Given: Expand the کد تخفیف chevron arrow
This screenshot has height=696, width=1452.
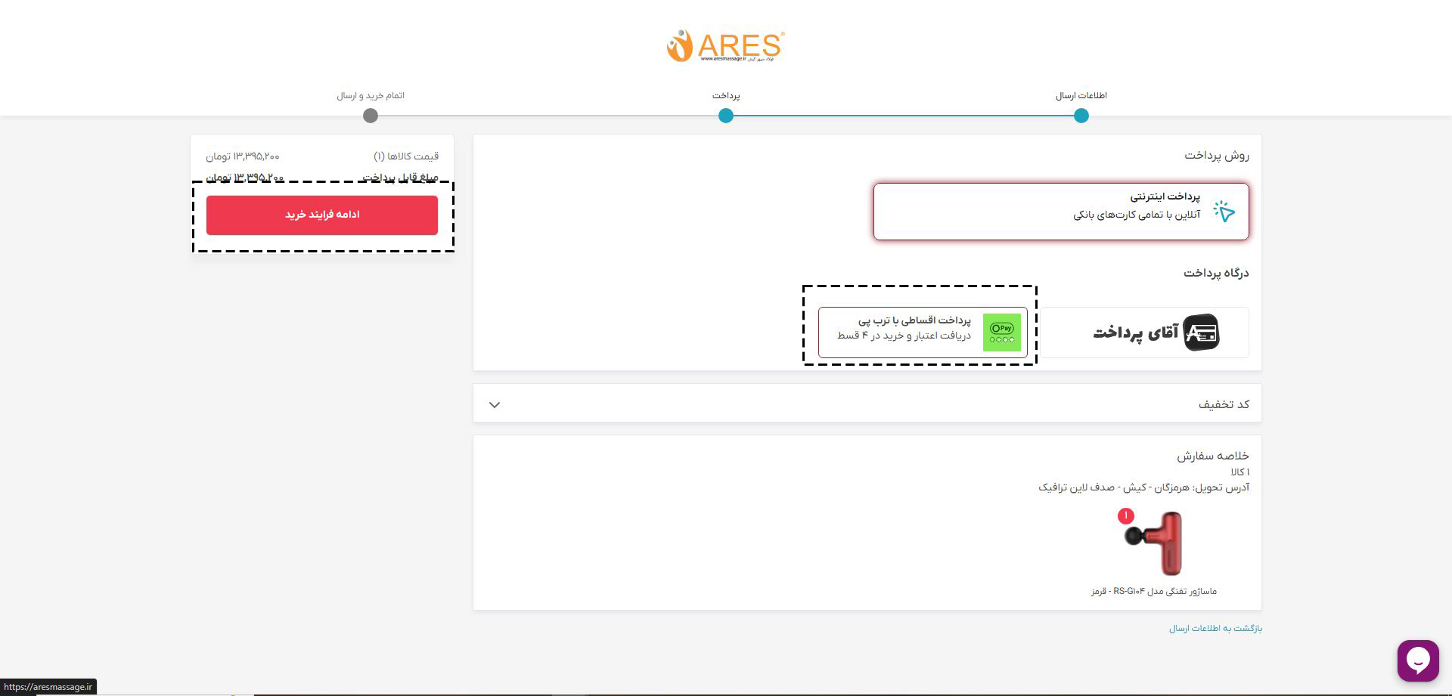Looking at the screenshot, I should 495,405.
